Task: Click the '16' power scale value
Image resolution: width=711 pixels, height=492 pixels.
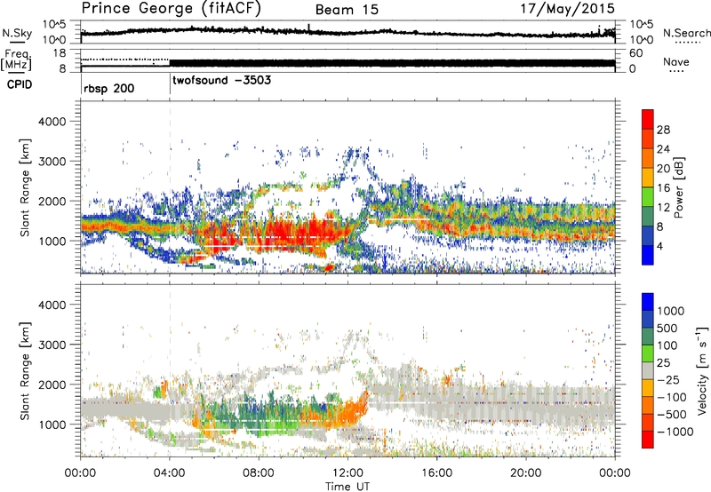Action: 663,188
